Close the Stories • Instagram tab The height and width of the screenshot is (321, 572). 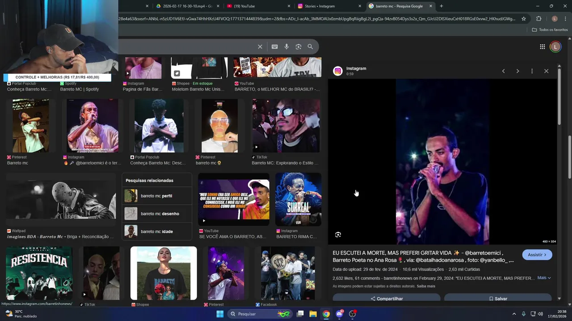pyautogui.click(x=360, y=6)
